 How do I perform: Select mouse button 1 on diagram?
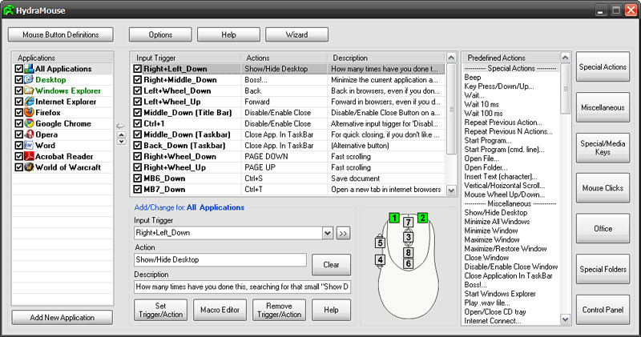(x=394, y=218)
